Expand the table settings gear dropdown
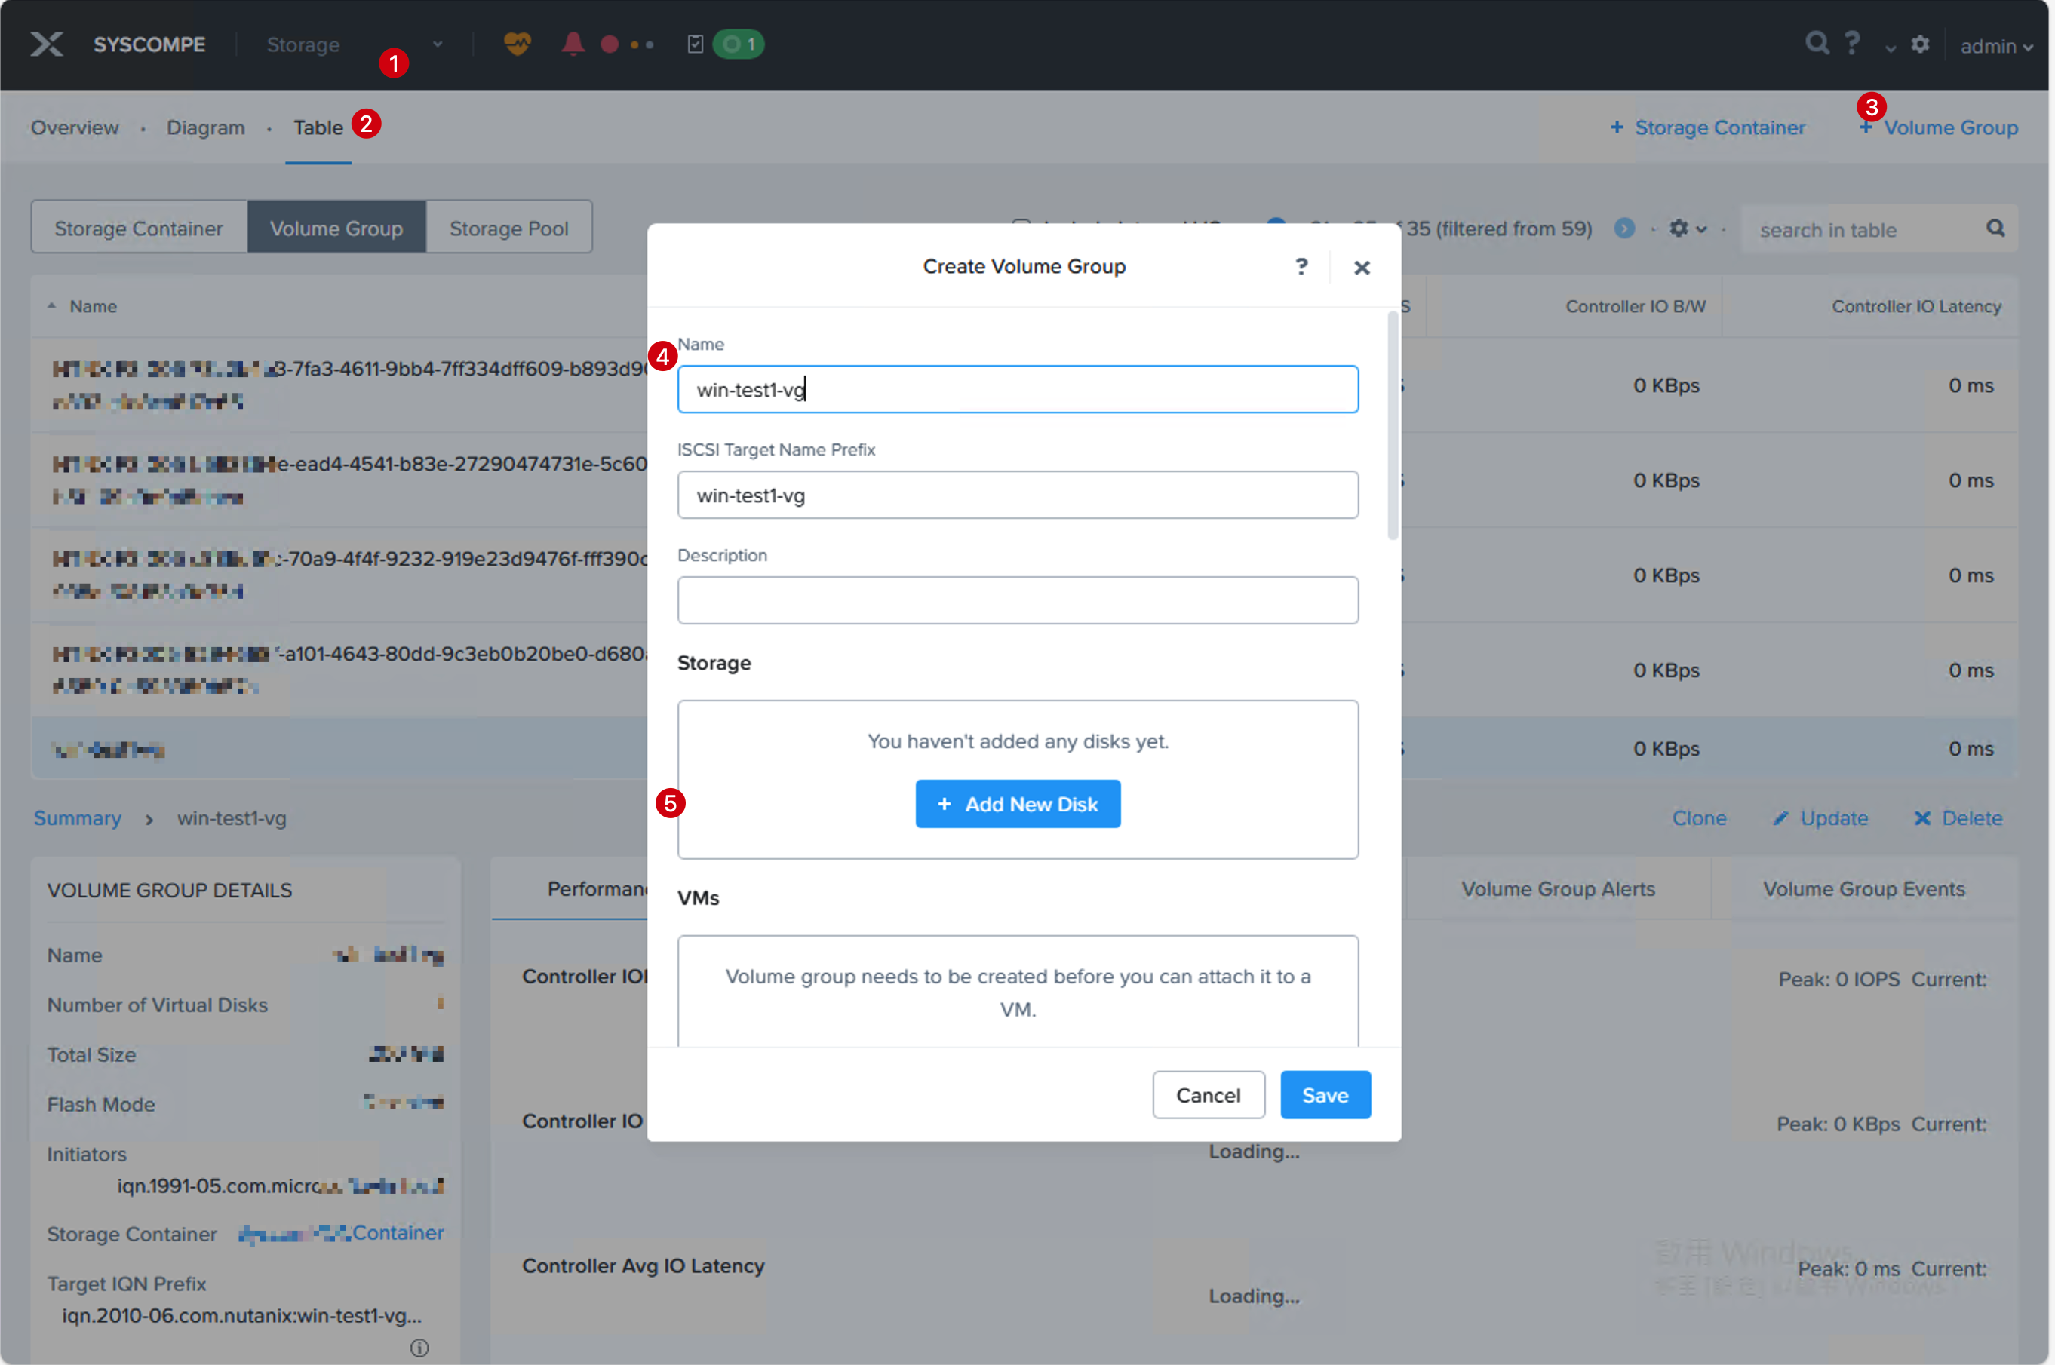Screen dimensions: 2055x1365 coord(1688,228)
